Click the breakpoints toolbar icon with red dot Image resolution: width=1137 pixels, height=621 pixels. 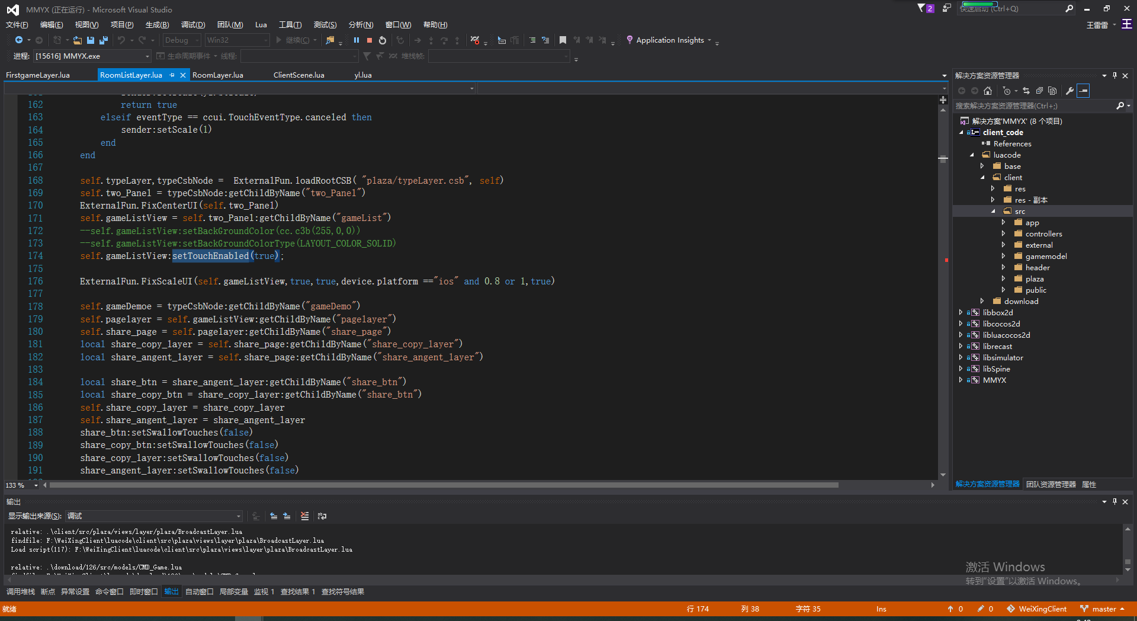point(475,40)
